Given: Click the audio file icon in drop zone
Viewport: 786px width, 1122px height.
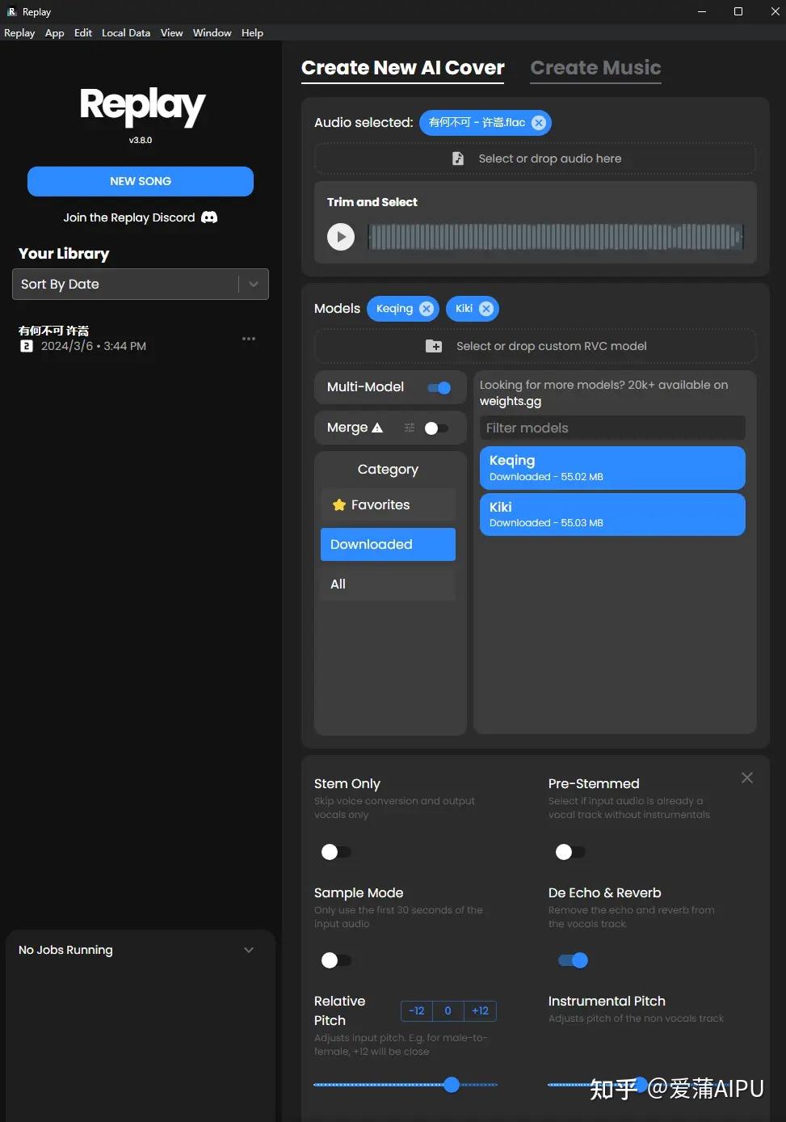Looking at the screenshot, I should point(458,158).
